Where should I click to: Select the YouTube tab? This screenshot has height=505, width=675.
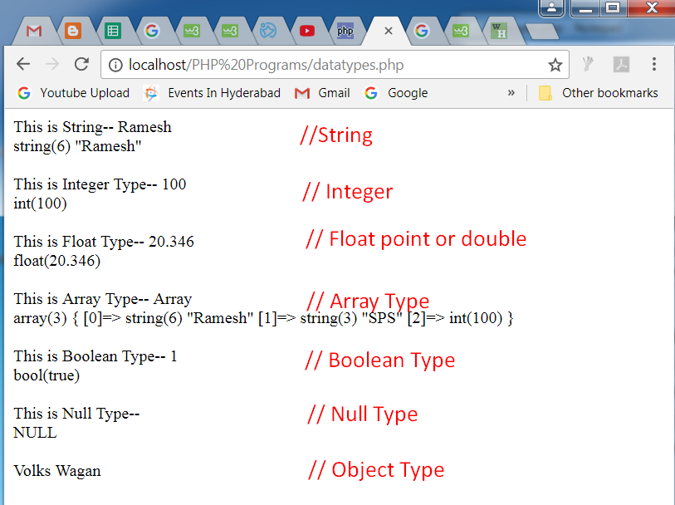tap(306, 29)
